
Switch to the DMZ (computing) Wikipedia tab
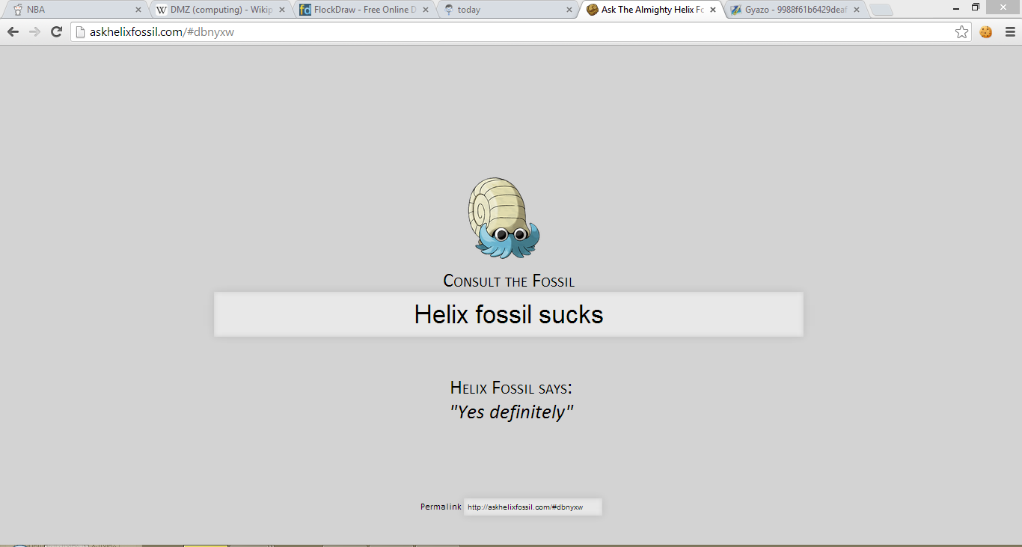[x=220, y=10]
